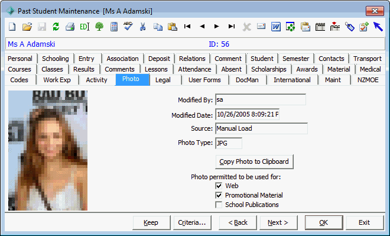This screenshot has height=236, width=390.
Task: Uncheck the Web photo permission checkbox
Action: [219, 186]
